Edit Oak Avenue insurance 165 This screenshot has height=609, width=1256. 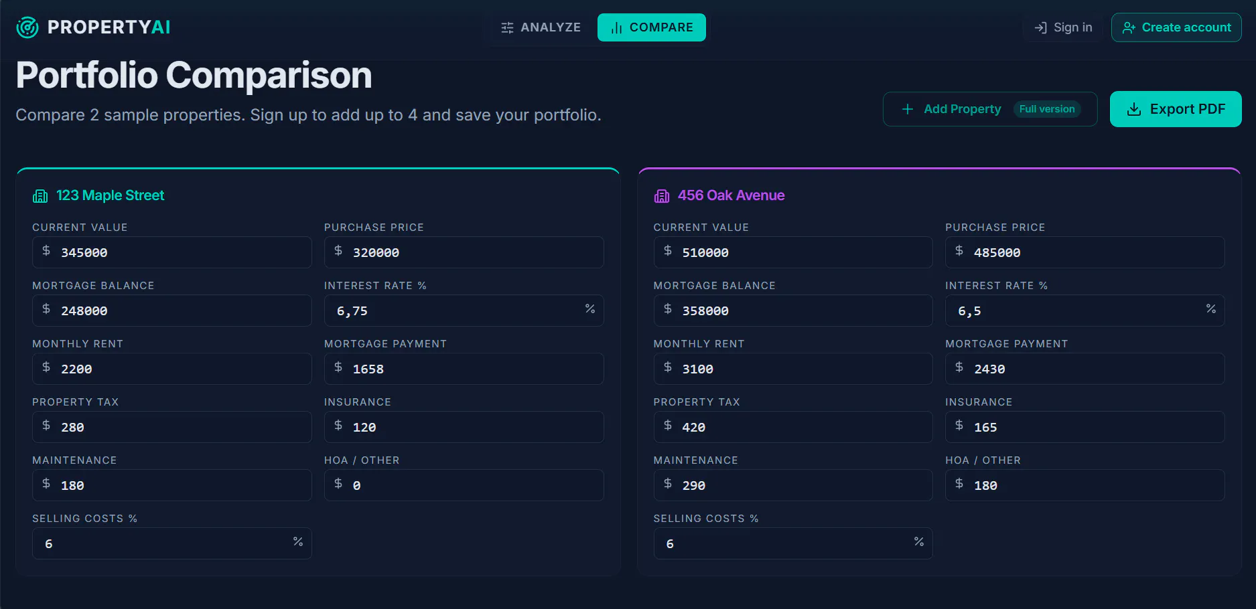[1085, 427]
